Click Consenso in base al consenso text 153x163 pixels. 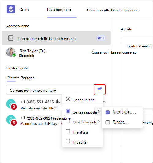point(114,52)
